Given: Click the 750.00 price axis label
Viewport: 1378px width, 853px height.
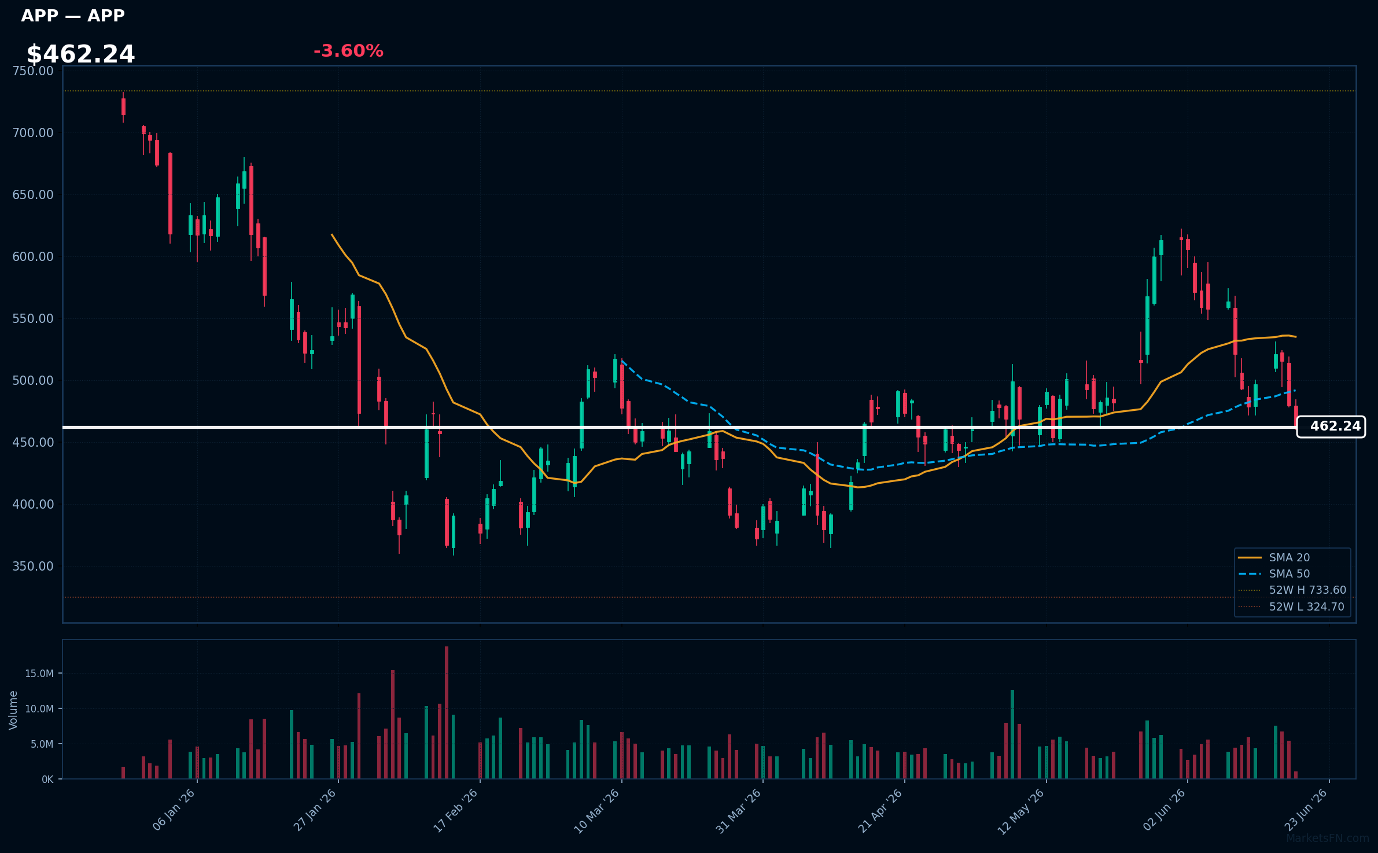Looking at the screenshot, I should click(33, 71).
